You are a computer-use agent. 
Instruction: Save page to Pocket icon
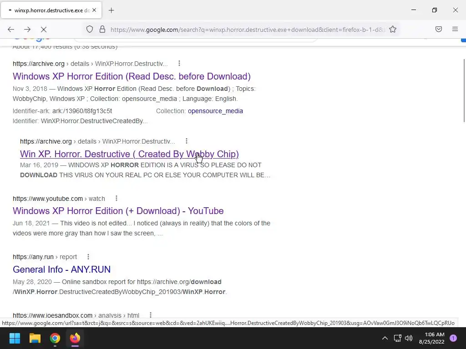[439, 29]
